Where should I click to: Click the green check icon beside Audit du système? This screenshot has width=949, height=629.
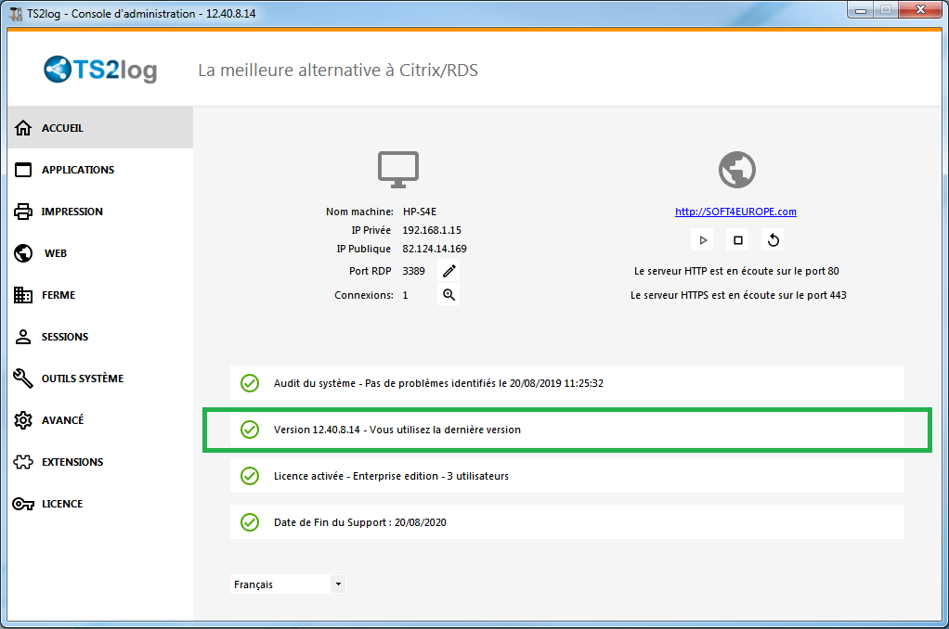tap(250, 383)
